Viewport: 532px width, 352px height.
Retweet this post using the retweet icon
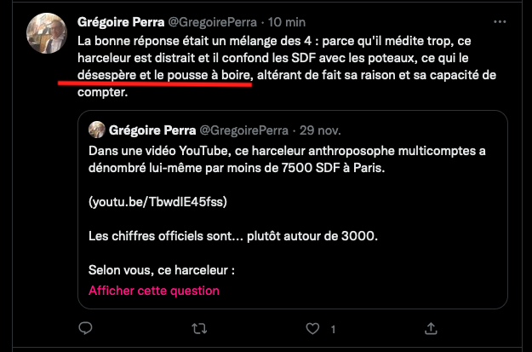pos(199,328)
